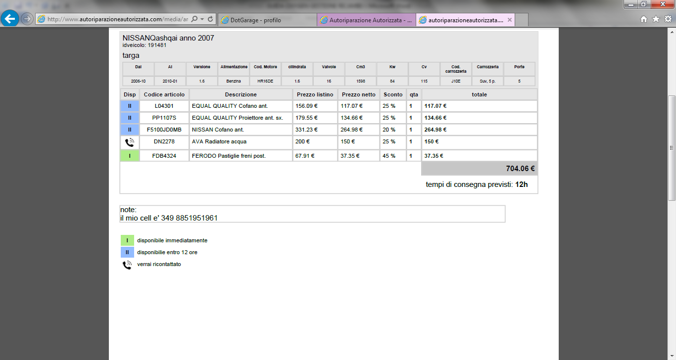Click phone legend icon 'verrai ricontattato'
The height and width of the screenshot is (360, 676).
pyautogui.click(x=127, y=265)
